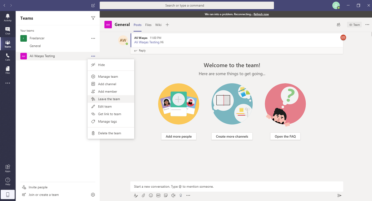Screen dimensions: 372x201
Task: Open the Files sidebar icon
Action: coord(8,70)
